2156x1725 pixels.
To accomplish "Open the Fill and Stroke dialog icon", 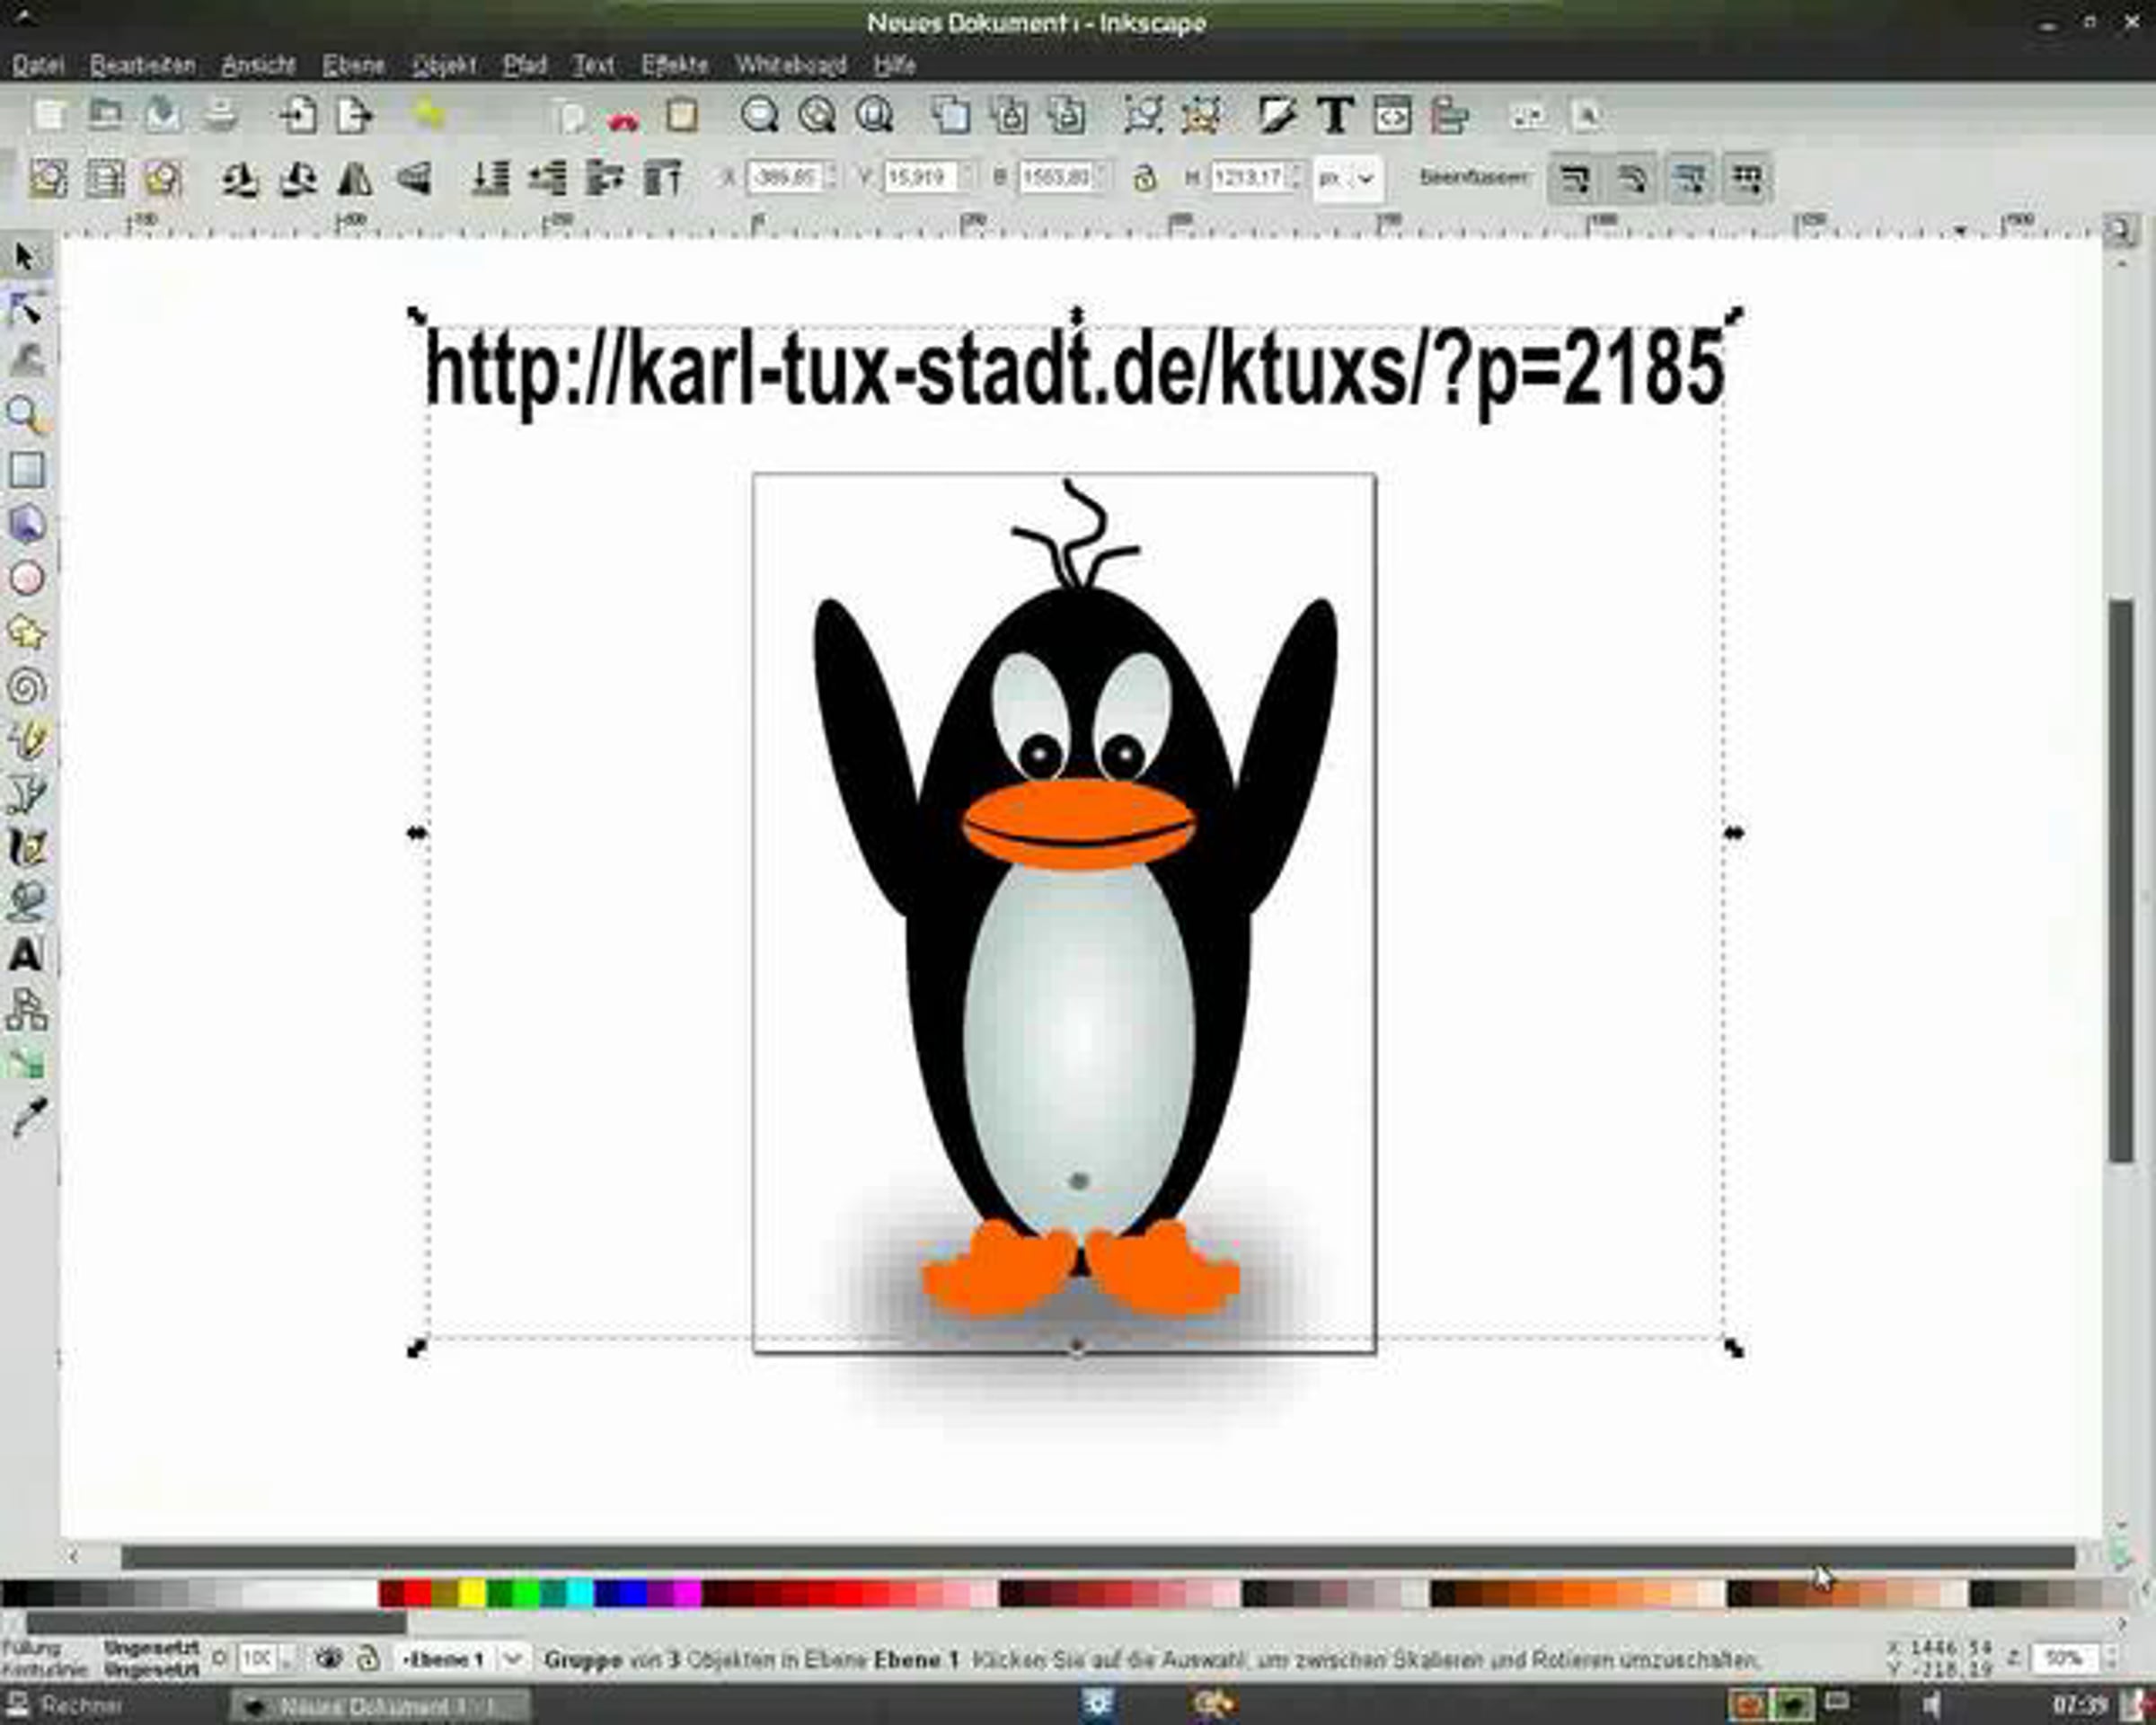I will tap(1278, 116).
